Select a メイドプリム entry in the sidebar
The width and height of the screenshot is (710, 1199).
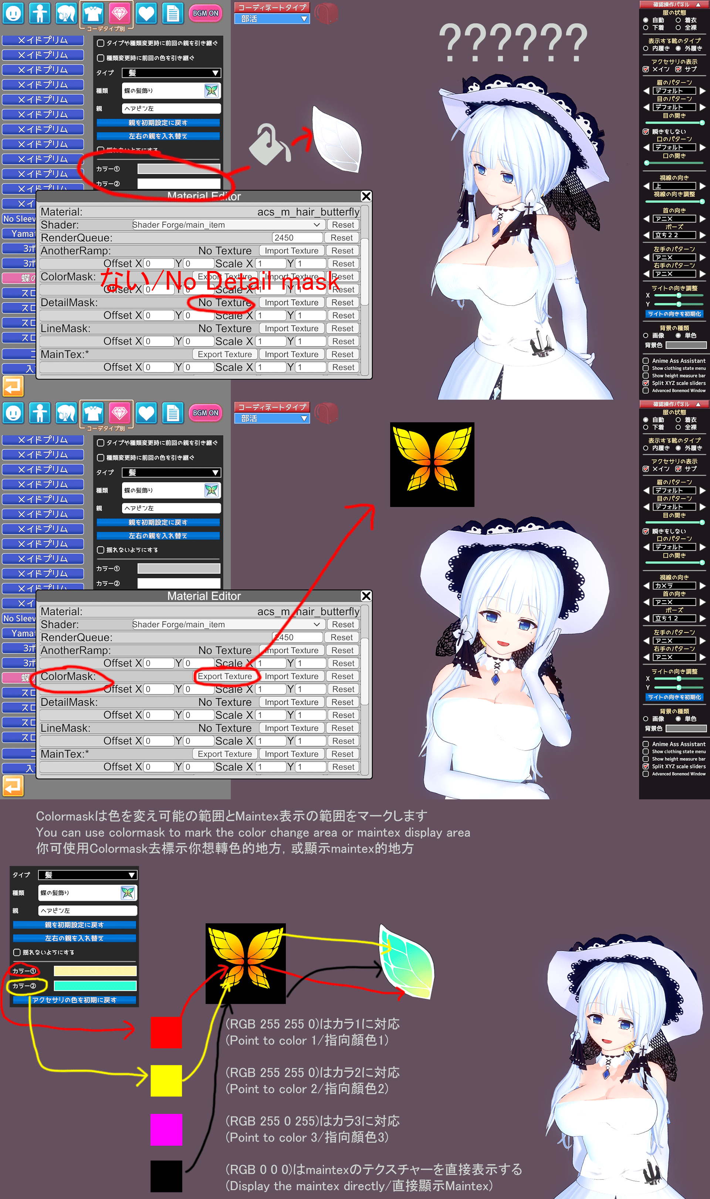(43, 40)
